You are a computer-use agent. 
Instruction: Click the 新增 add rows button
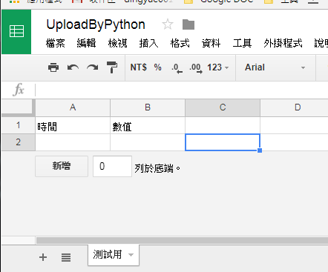(x=62, y=166)
